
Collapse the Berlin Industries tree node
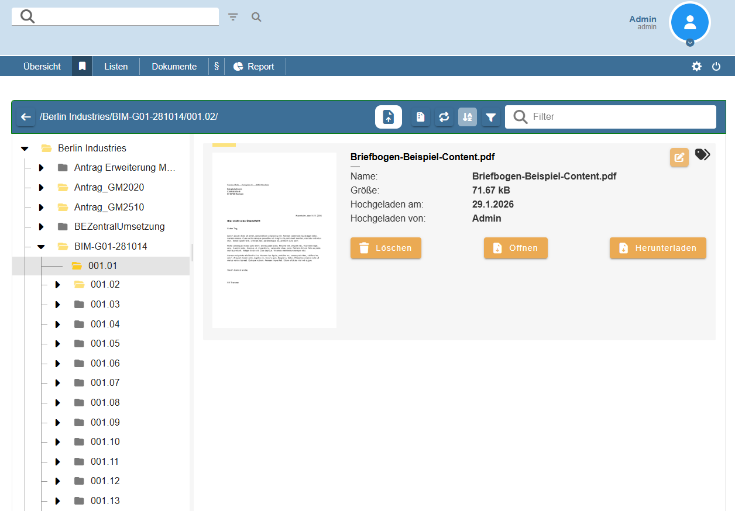[x=25, y=149]
